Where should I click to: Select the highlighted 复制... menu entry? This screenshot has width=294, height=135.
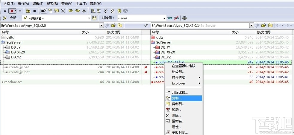coord(183,98)
